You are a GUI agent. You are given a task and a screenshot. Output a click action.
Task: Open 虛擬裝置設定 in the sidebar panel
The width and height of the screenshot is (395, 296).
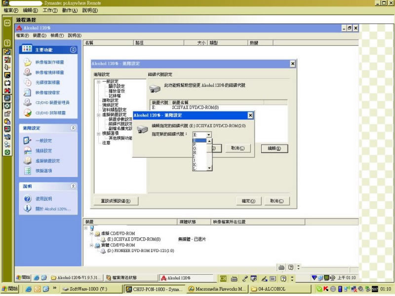pos(47,161)
